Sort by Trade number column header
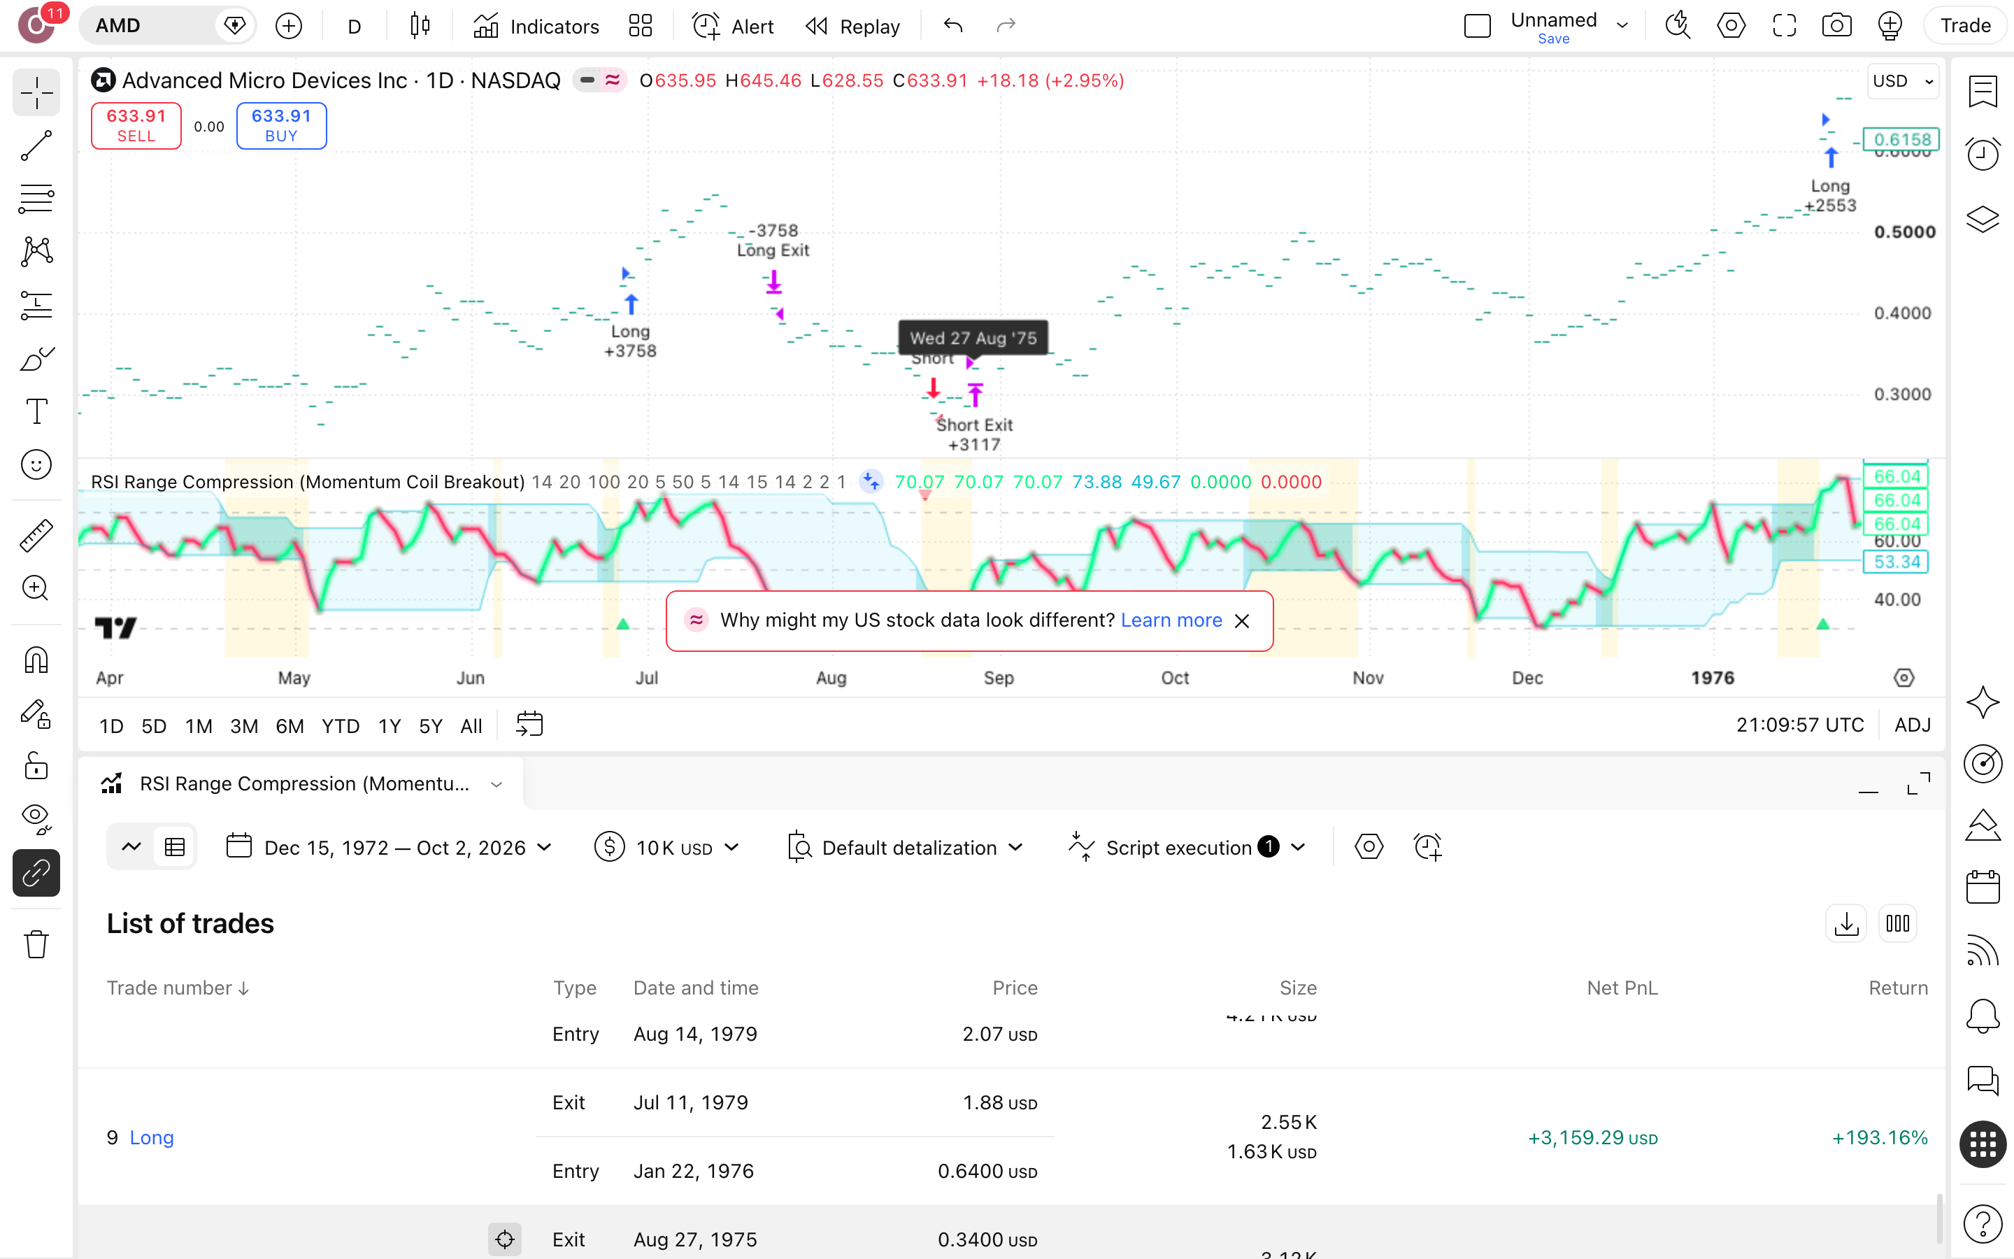The width and height of the screenshot is (2014, 1259). click(177, 988)
